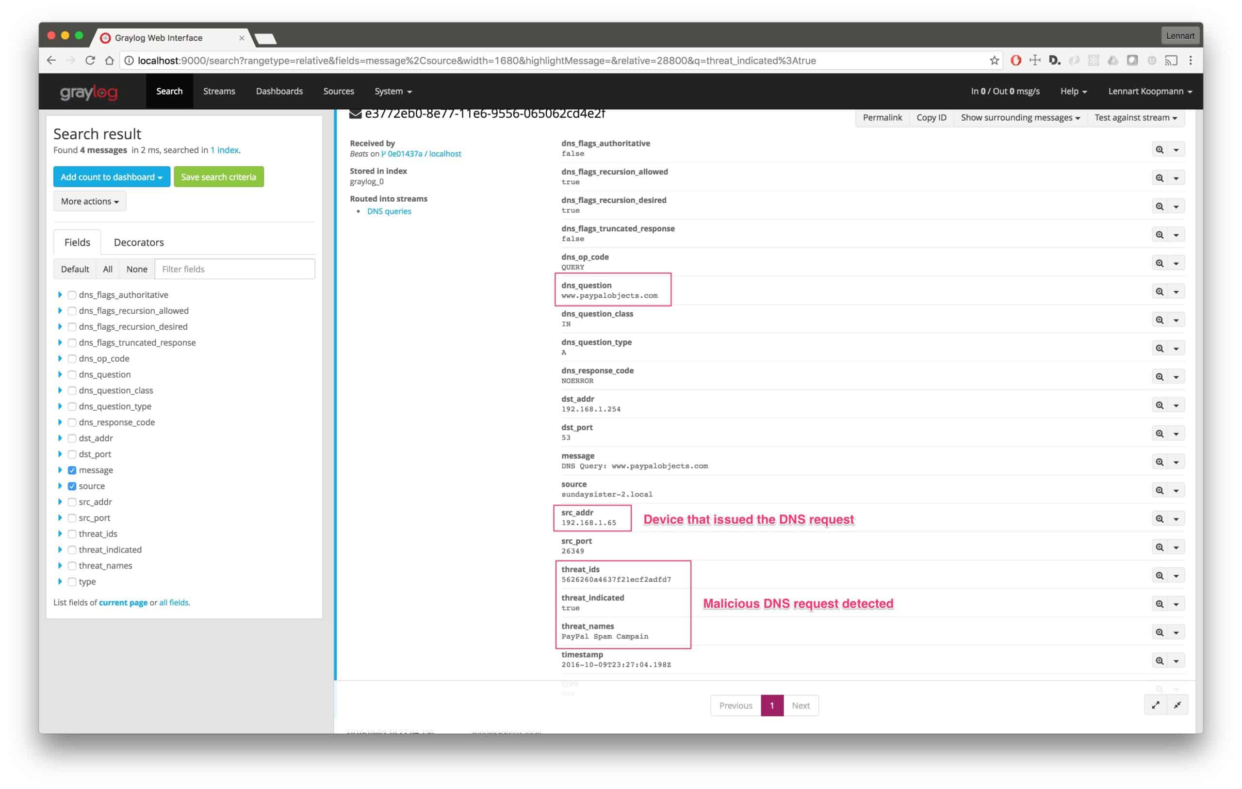This screenshot has width=1242, height=789.
Task: Enable the threat_indicated field checkbox
Action: pos(72,550)
